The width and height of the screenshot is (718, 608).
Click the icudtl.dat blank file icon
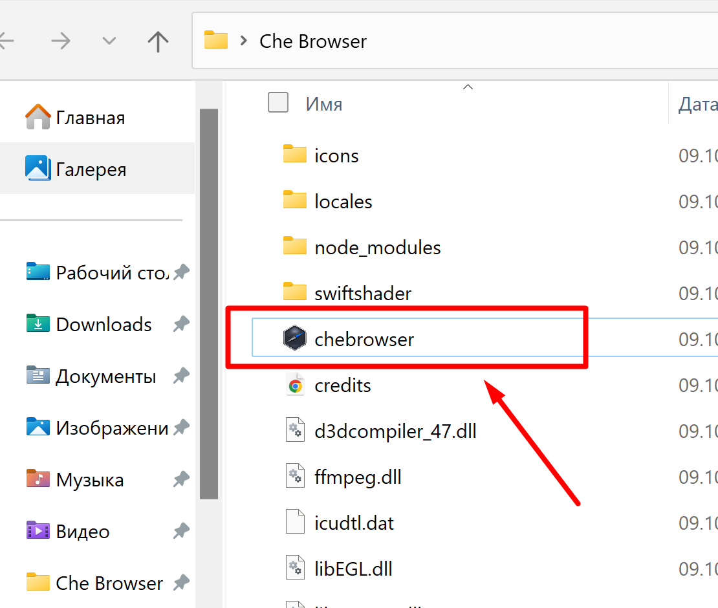(296, 521)
